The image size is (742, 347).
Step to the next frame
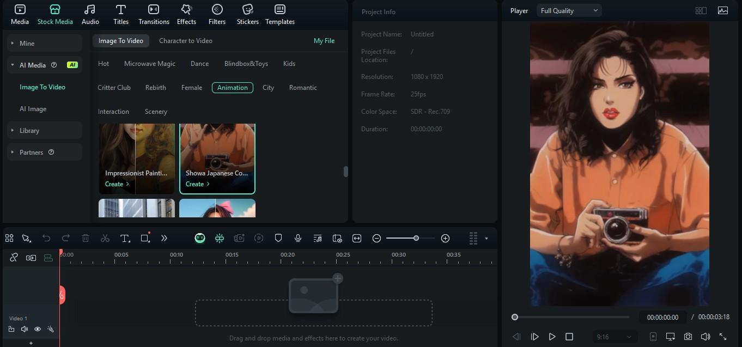pos(534,337)
